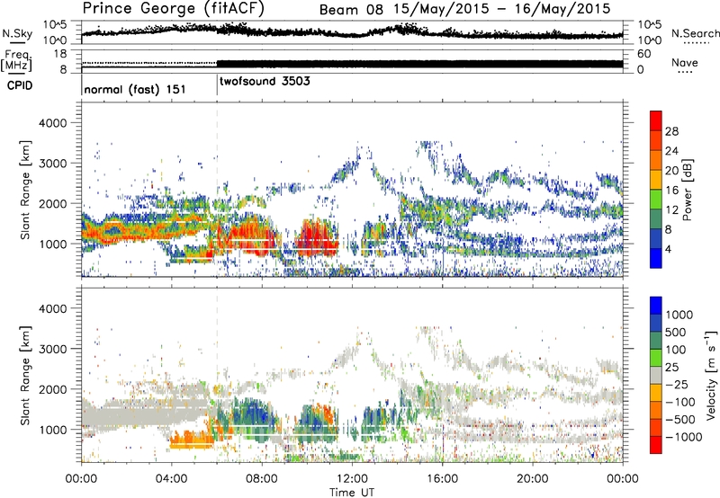Click the '08:00' time axis tick label
720x498 pixels.
tap(262, 479)
